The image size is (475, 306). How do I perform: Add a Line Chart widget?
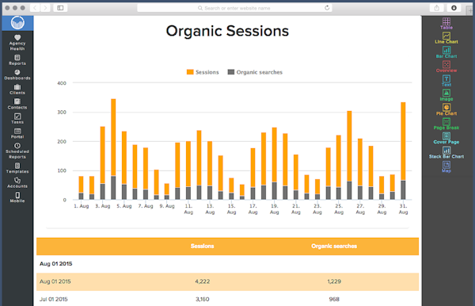coord(446,38)
